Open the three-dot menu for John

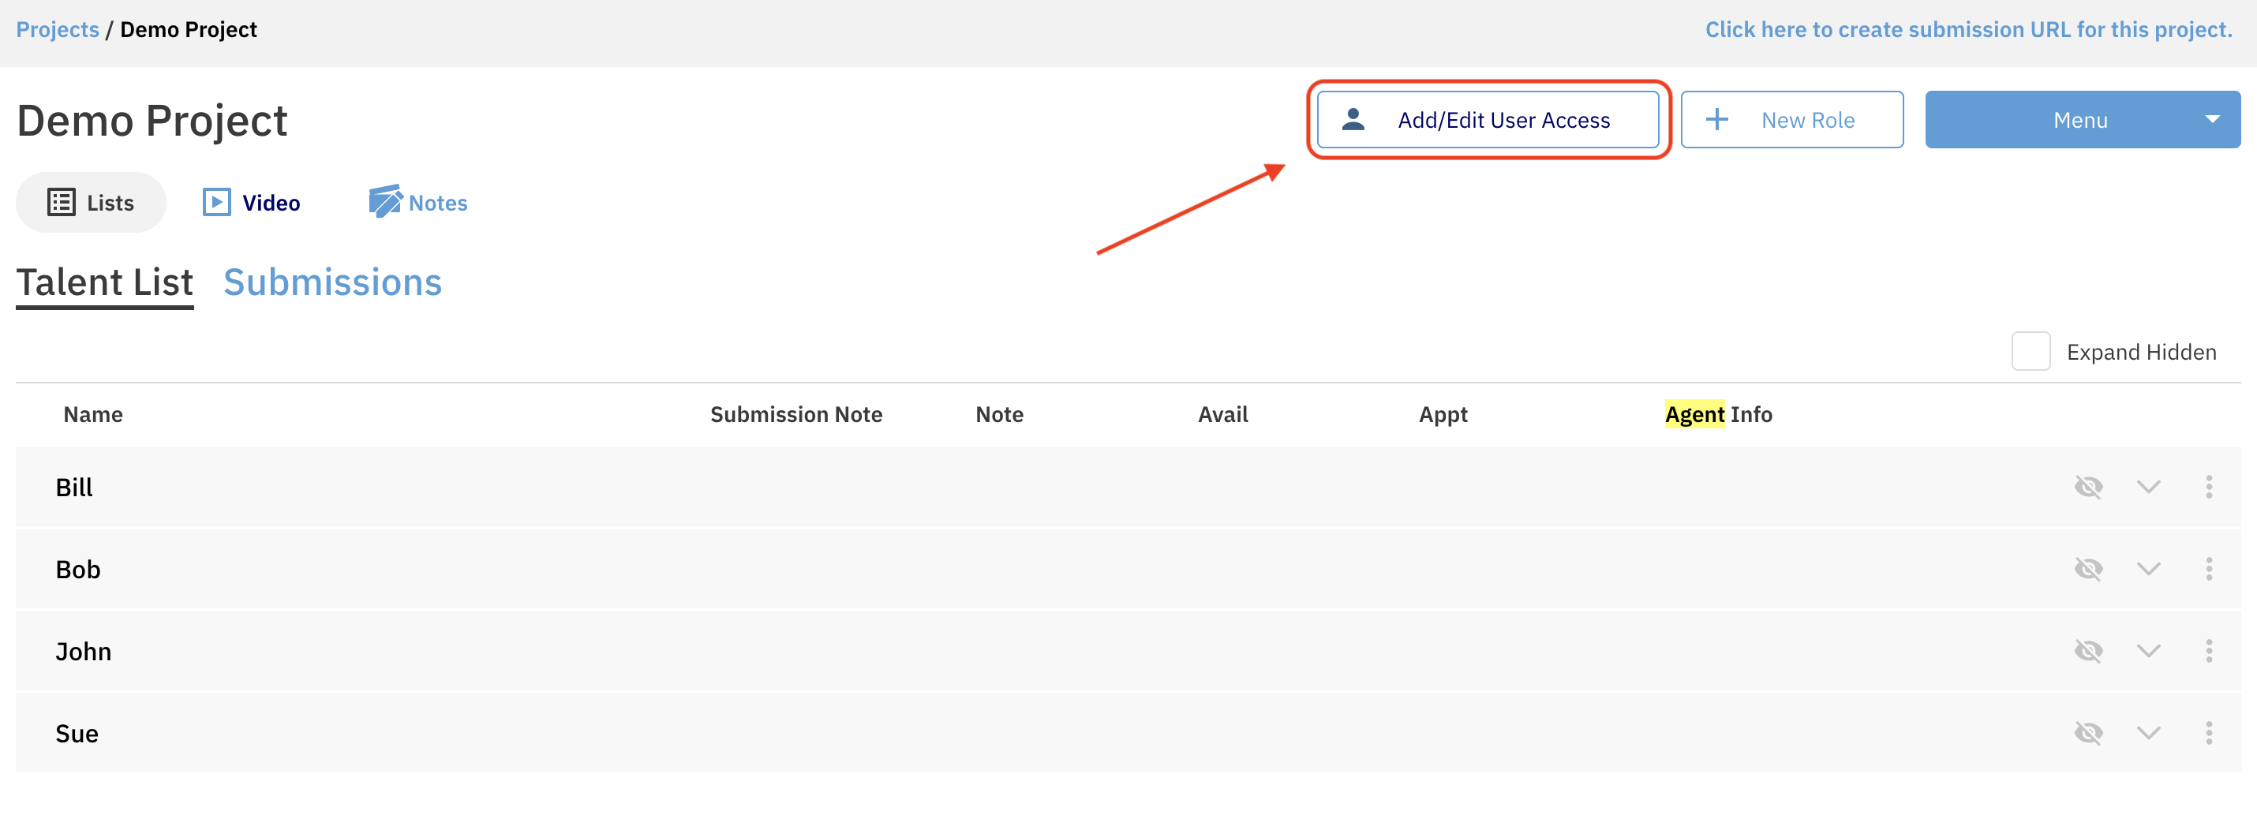click(2208, 651)
